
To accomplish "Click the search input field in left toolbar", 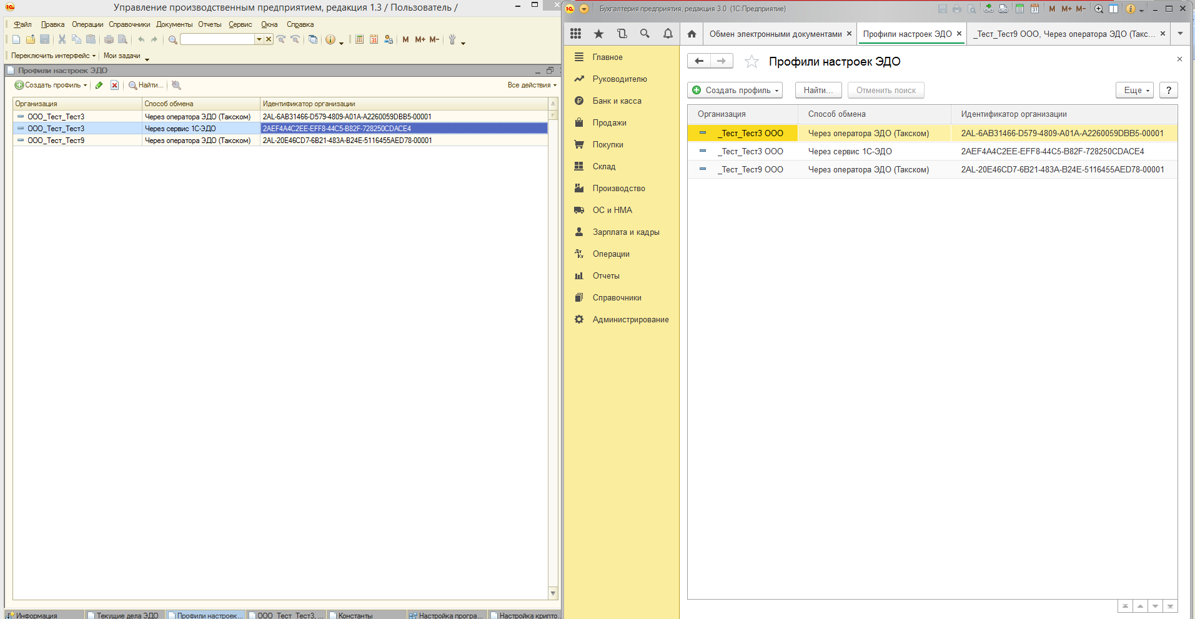I will [x=217, y=39].
